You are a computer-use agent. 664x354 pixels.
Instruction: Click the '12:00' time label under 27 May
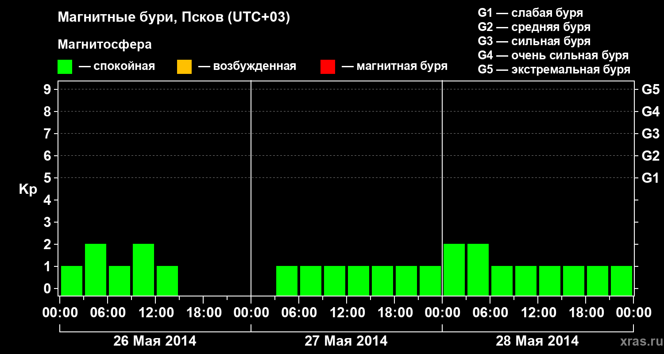(x=347, y=313)
